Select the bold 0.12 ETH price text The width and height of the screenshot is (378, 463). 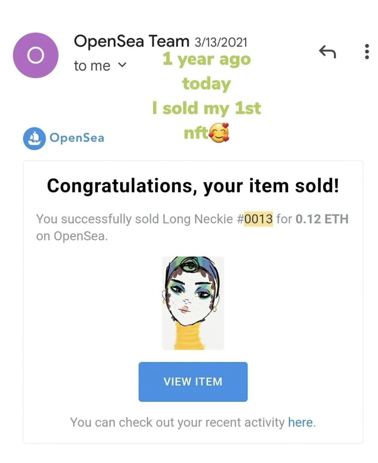[322, 219]
